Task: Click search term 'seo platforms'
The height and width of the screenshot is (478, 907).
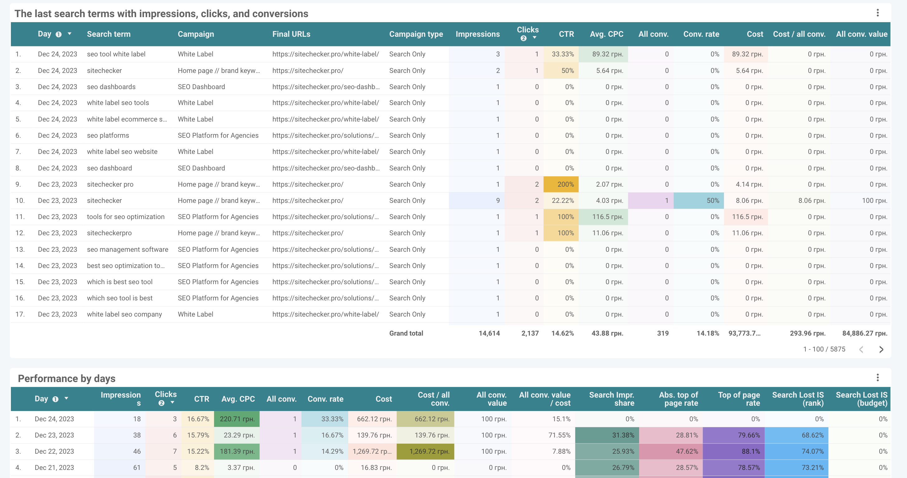Action: [108, 135]
